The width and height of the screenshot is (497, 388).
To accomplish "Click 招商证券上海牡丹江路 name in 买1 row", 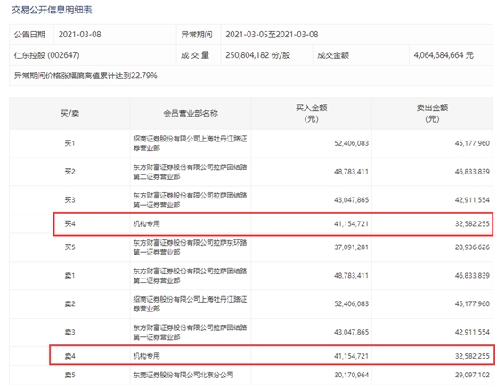I will coord(190,143).
